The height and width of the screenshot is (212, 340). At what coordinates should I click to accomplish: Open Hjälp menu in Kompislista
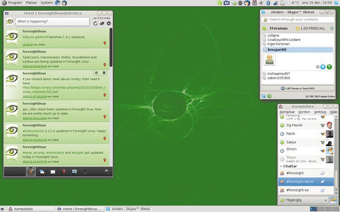point(334,112)
